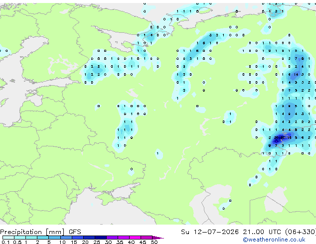Screen dimensions: 316x244
Task: Select the 0.1–0.5 mm palest legend swatch
Action: (8, 238)
